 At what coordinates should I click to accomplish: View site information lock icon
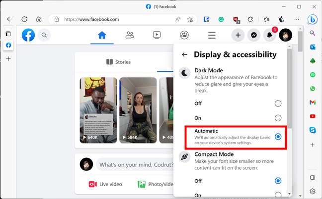pyautogui.click(x=57, y=19)
